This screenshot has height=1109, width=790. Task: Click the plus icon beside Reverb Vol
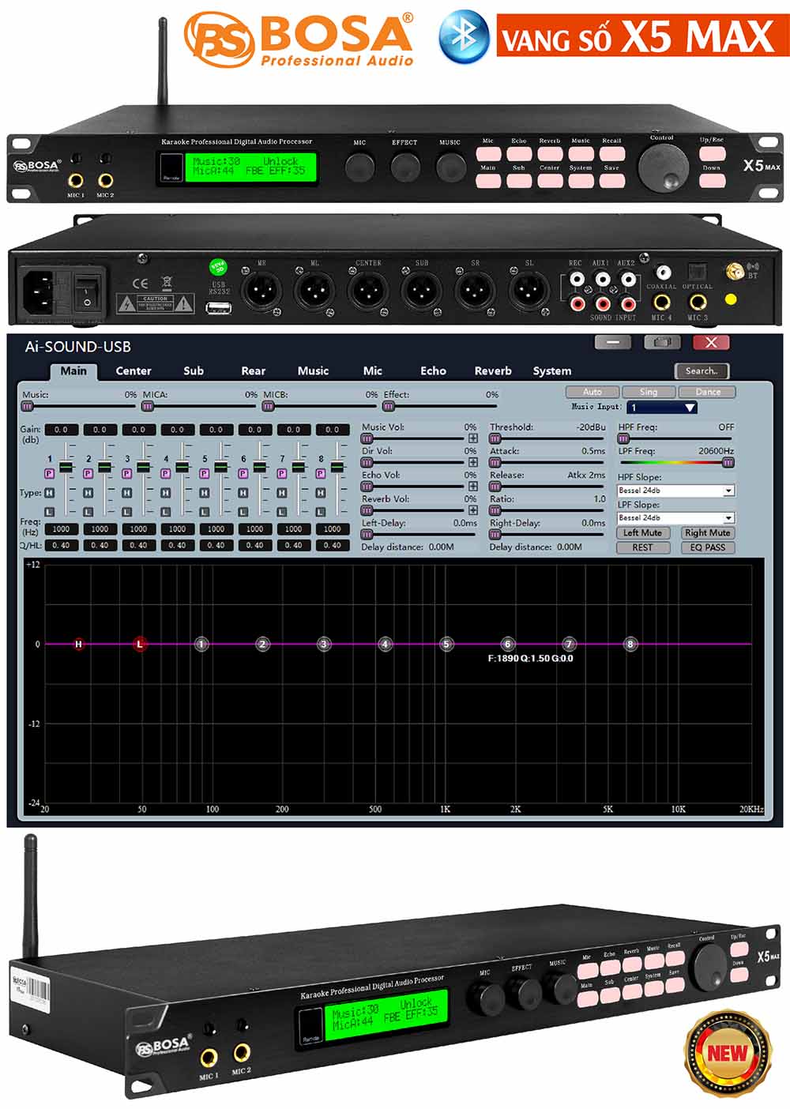tap(473, 510)
